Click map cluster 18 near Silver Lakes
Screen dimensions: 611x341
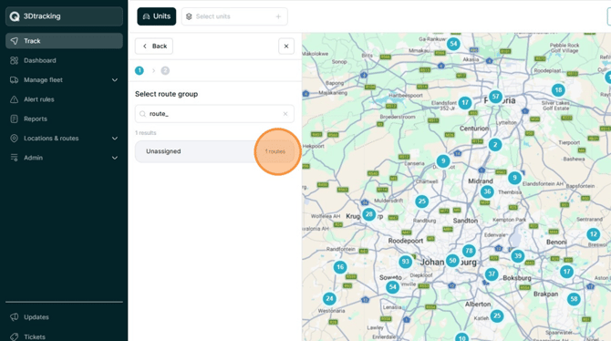coord(558,90)
